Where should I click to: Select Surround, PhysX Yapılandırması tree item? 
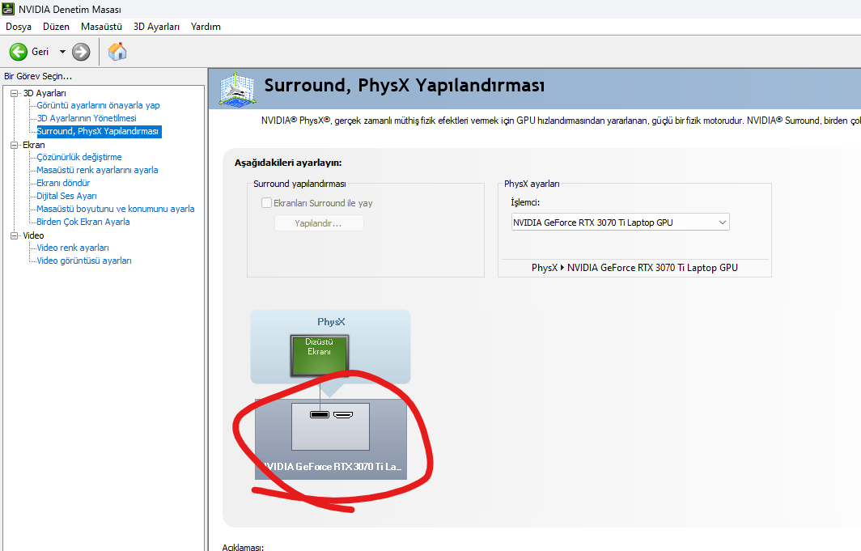point(98,131)
